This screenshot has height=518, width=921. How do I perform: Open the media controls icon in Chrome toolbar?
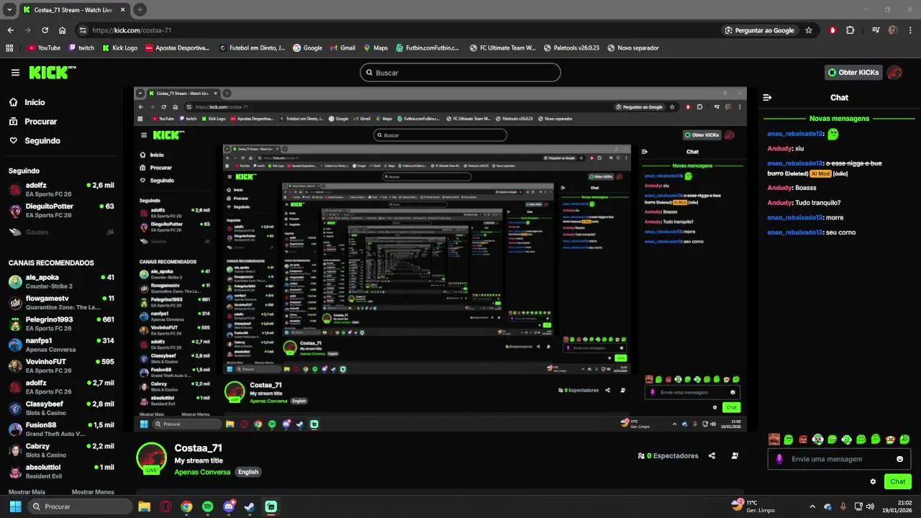click(876, 30)
